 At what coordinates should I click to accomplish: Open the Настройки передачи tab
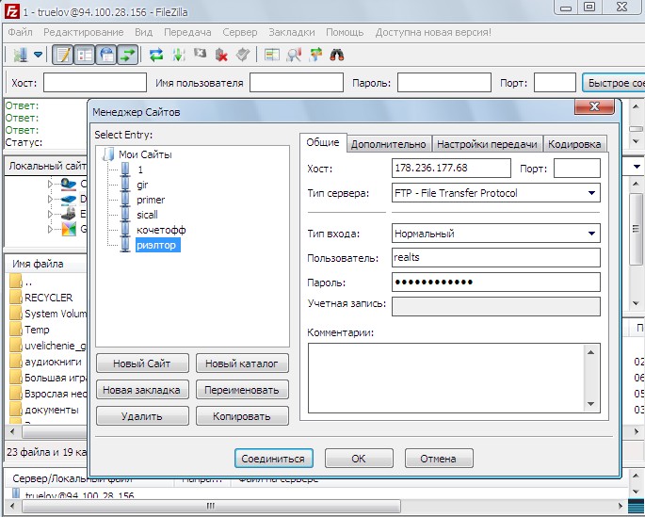point(487,144)
